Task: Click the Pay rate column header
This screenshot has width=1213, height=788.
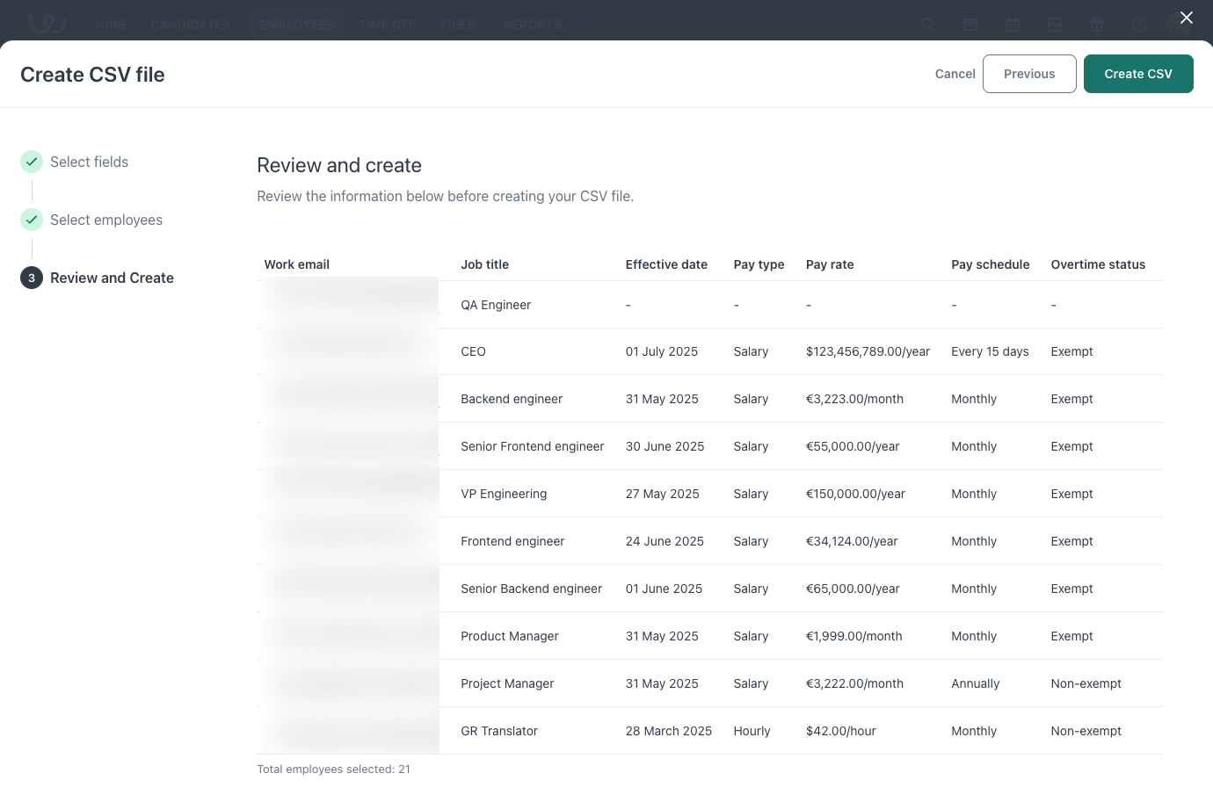Action: (x=829, y=264)
